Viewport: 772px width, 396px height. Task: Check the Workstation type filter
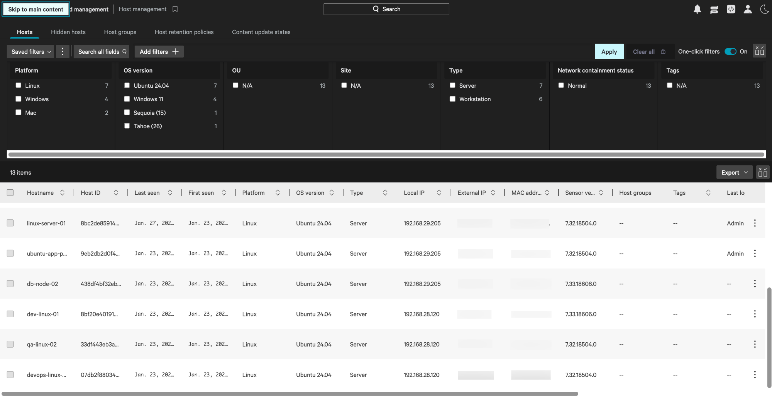coord(452,99)
